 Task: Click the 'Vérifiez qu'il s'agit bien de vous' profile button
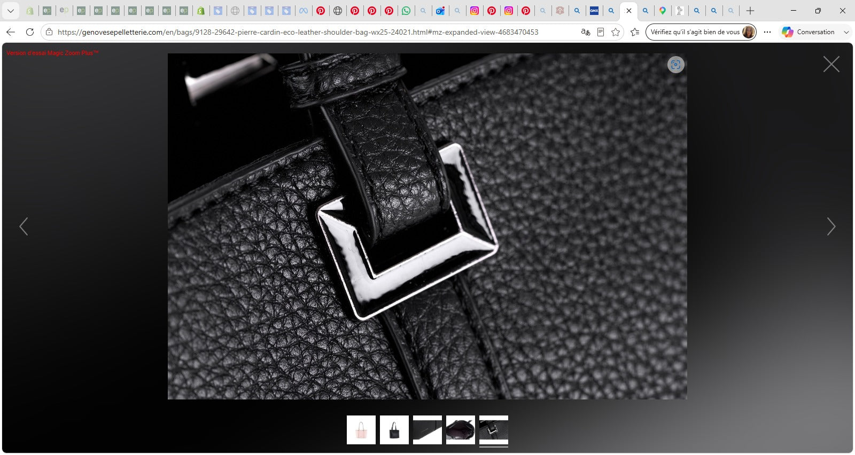click(x=701, y=32)
